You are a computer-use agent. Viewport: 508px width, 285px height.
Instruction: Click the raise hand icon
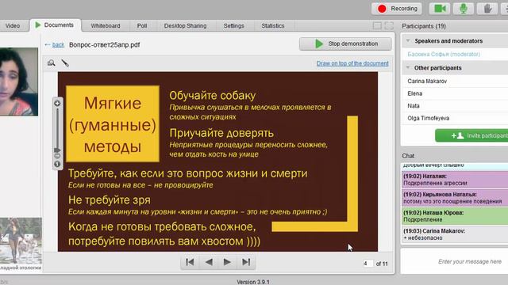tap(487, 9)
